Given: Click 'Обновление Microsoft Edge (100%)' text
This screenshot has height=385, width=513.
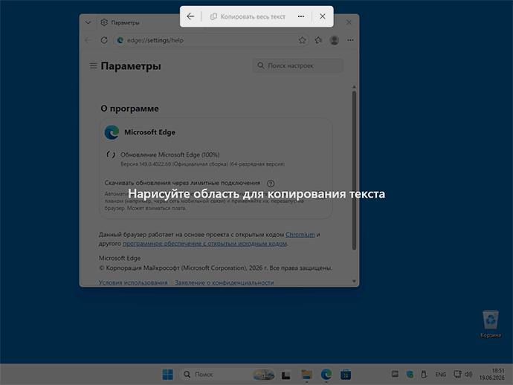Looking at the screenshot, I should (x=170, y=155).
